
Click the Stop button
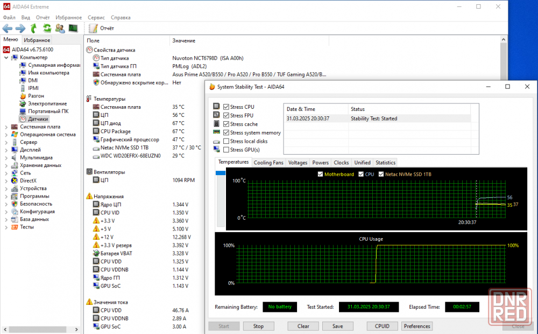pyautogui.click(x=258, y=326)
